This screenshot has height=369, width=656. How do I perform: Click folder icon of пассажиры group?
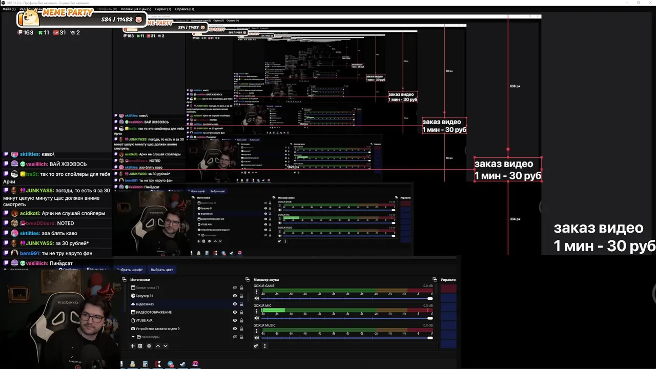[x=139, y=337]
